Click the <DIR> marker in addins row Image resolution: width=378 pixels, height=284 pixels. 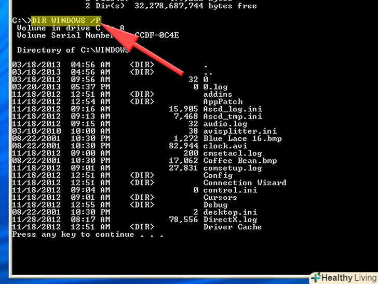coord(142,94)
